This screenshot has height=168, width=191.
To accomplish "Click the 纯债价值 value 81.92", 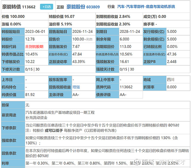I will 30,95.
